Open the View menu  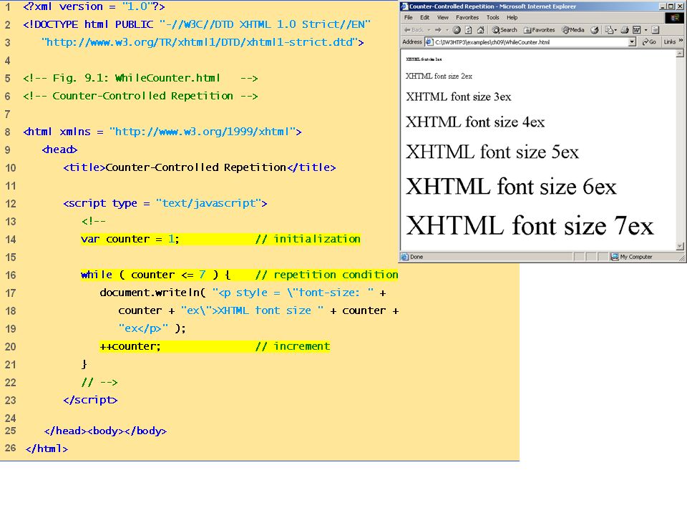(x=442, y=17)
